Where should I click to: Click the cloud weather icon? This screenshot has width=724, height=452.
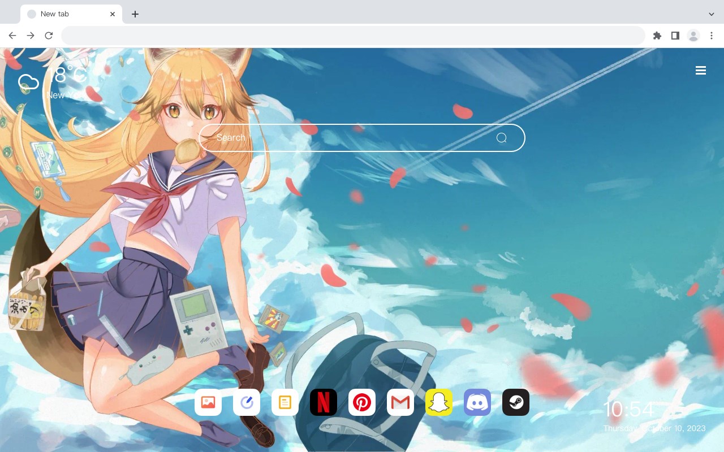click(x=28, y=82)
